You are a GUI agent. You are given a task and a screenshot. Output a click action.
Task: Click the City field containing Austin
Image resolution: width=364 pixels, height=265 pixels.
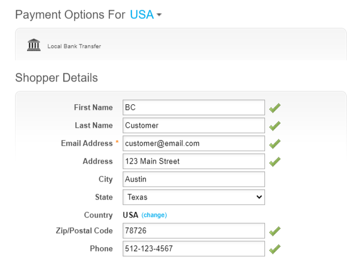[x=194, y=179]
